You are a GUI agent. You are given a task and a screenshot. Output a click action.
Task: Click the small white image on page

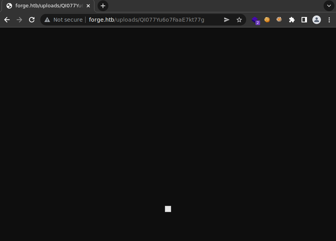point(168,209)
